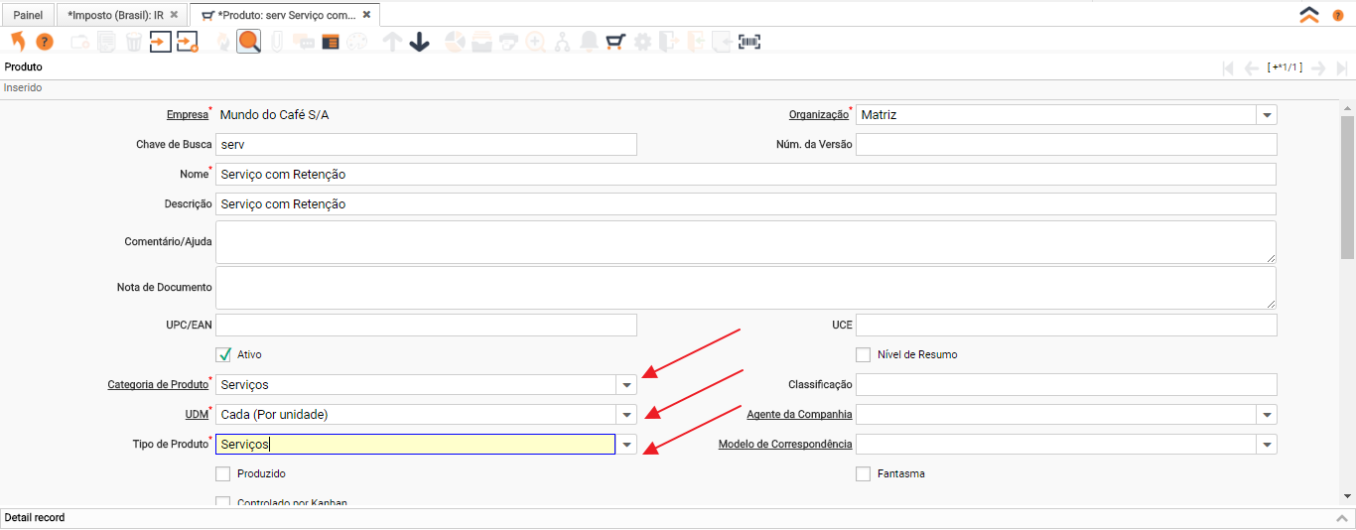Click the Modelo de Correspondência label link
Image resolution: width=1356 pixels, height=530 pixels.
[x=785, y=444]
